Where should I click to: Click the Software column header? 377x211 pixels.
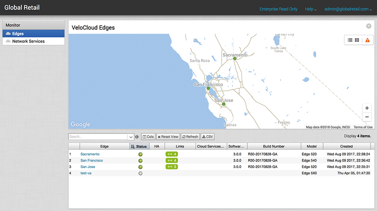[x=236, y=146]
